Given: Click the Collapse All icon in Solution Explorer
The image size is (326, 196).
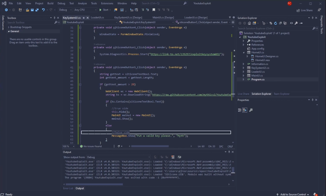Looking at the screenshot, I should tap(280, 23).
